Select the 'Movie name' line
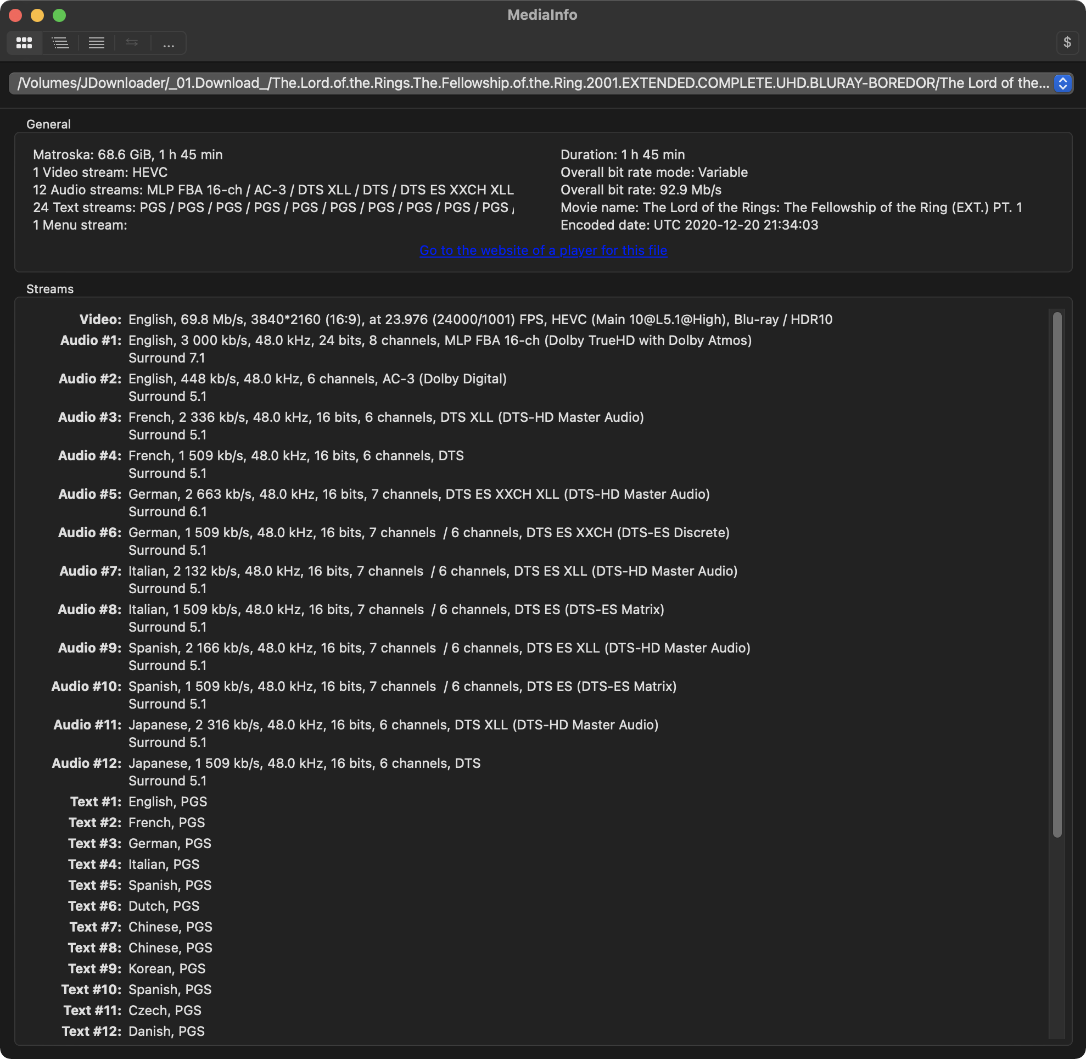The image size is (1086, 1059). (791, 208)
